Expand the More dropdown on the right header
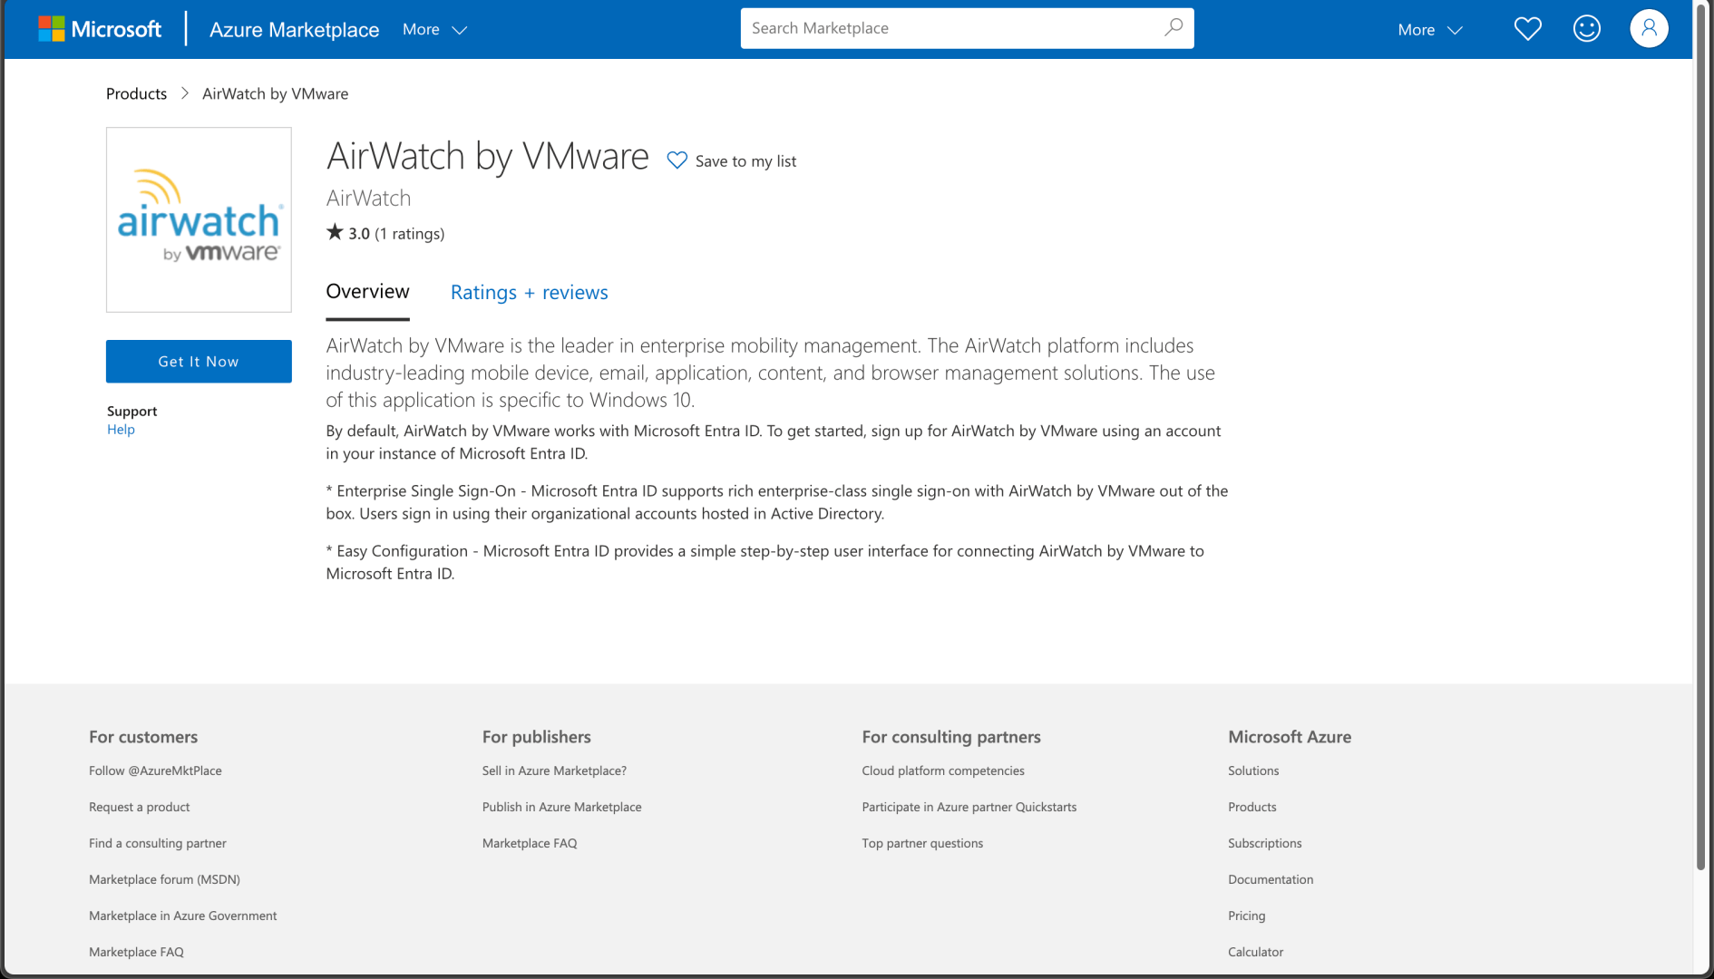This screenshot has width=1714, height=979. click(1429, 30)
